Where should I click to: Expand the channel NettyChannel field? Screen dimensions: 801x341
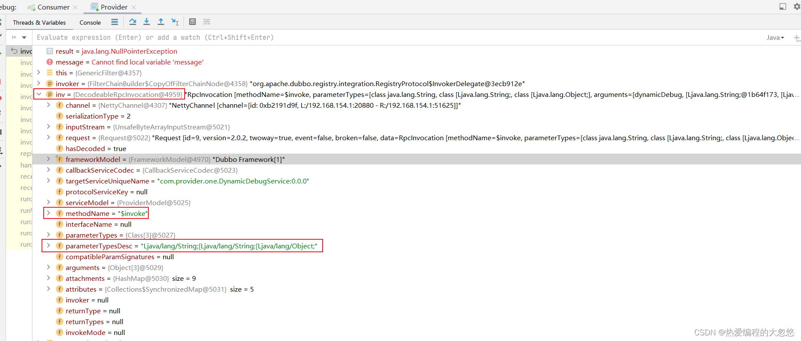point(48,105)
